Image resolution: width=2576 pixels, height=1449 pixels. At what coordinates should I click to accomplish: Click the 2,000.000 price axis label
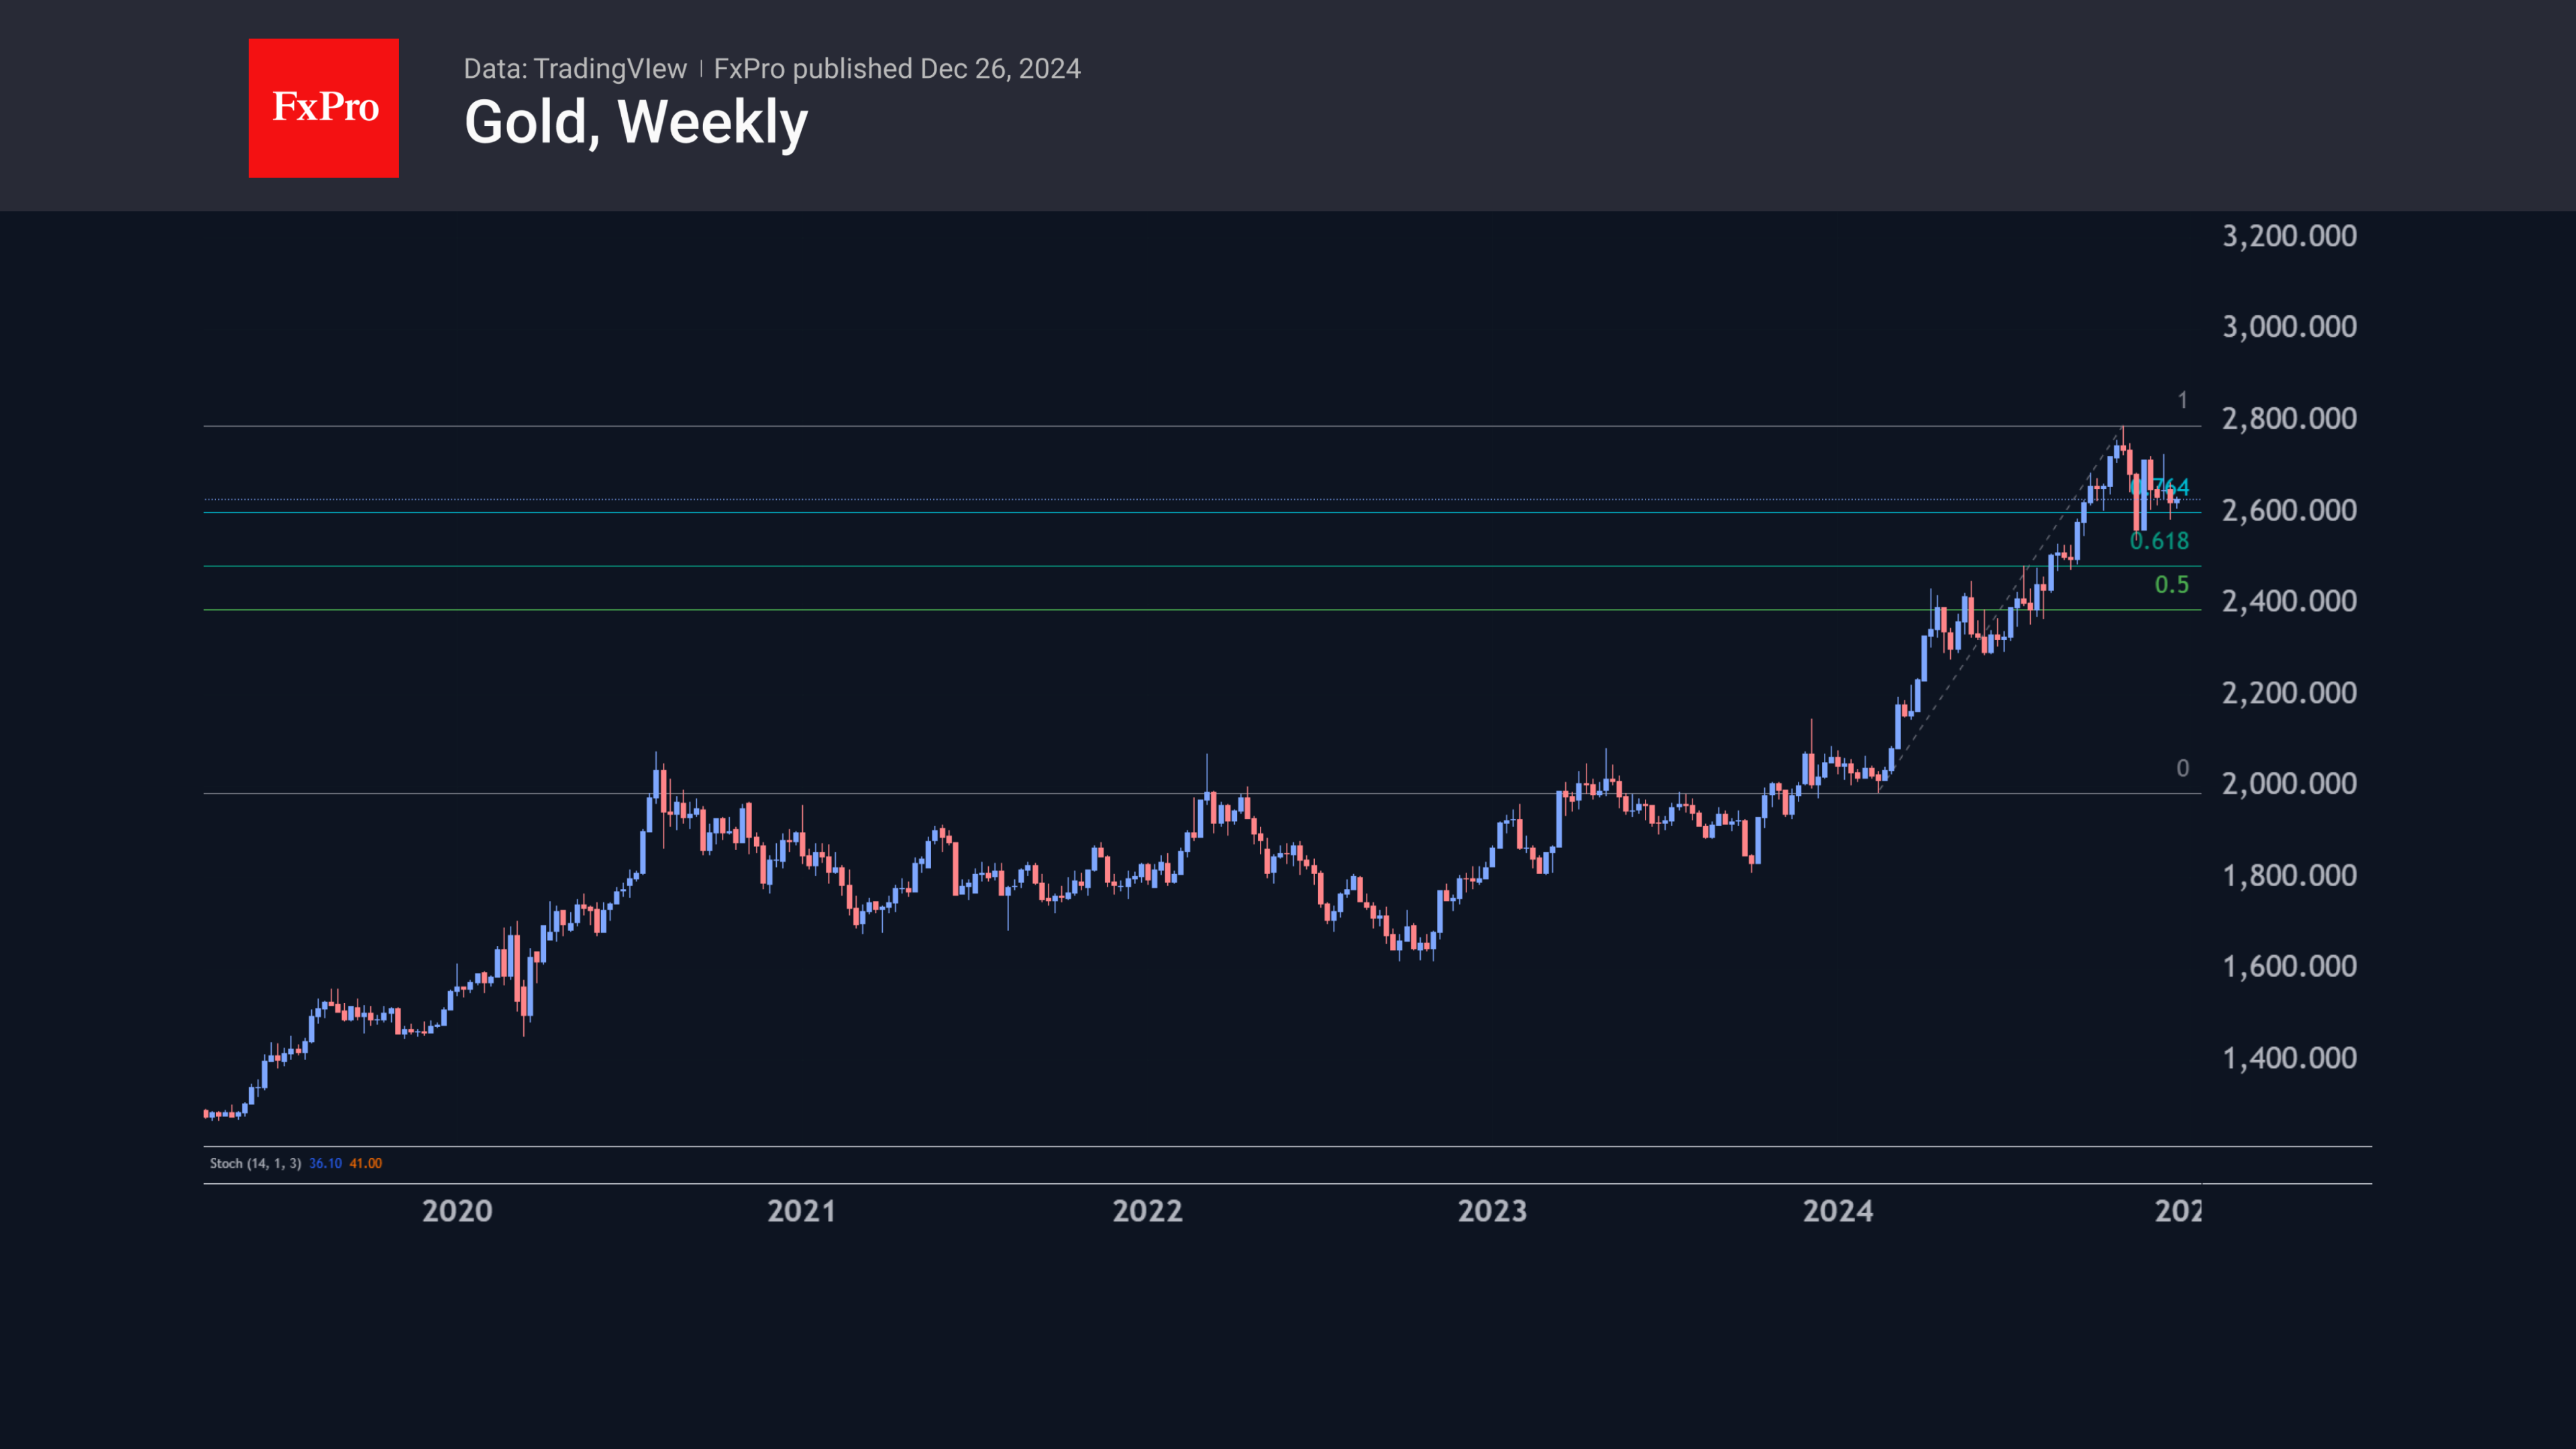pyautogui.click(x=2288, y=784)
